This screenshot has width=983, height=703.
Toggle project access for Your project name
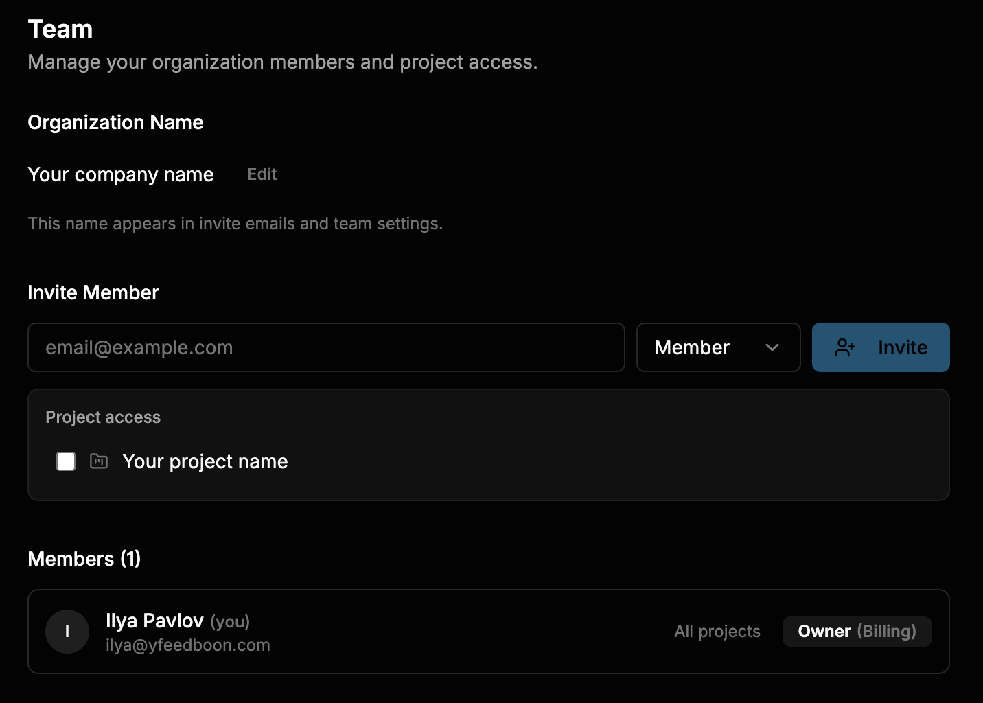pyautogui.click(x=65, y=461)
